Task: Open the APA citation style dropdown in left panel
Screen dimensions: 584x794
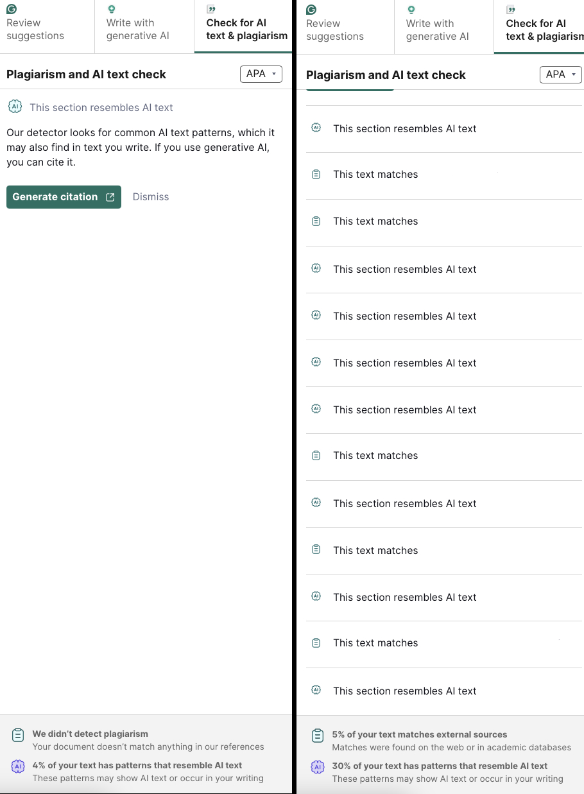Action: 261,74
